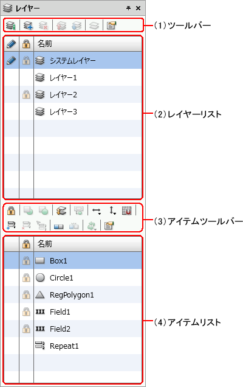This screenshot has height=387, width=243.
Task: Click delete repeat row icon with X
Action: click(x=26, y=225)
